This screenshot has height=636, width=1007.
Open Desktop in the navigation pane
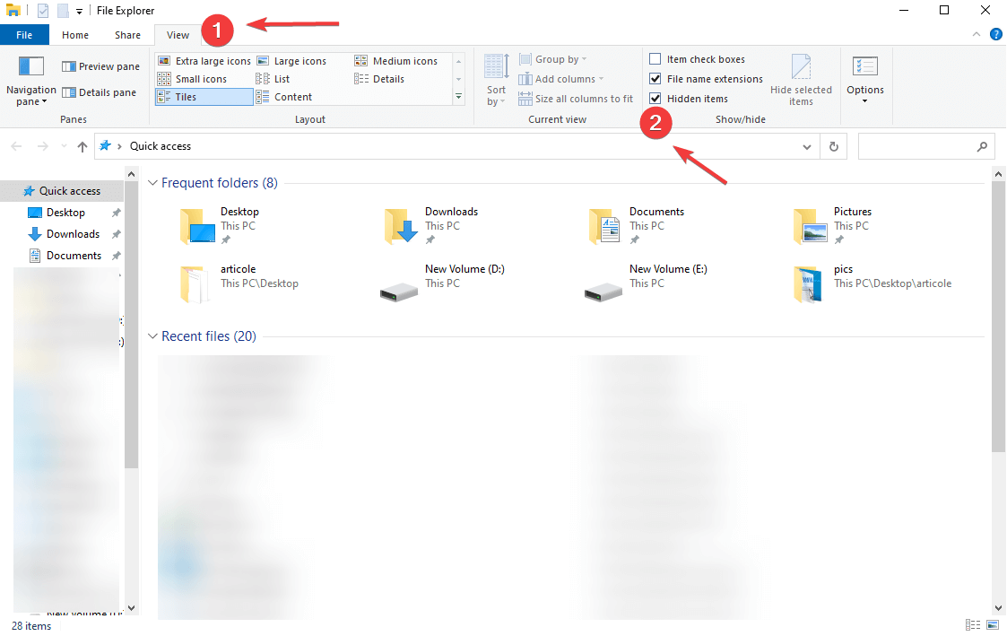tap(65, 213)
